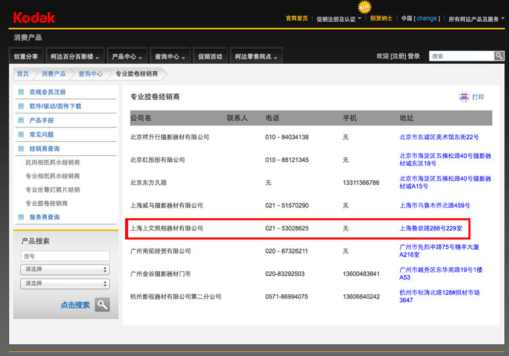Click mobile number 13600483841
Screen dimensions: 509x356
361,274
